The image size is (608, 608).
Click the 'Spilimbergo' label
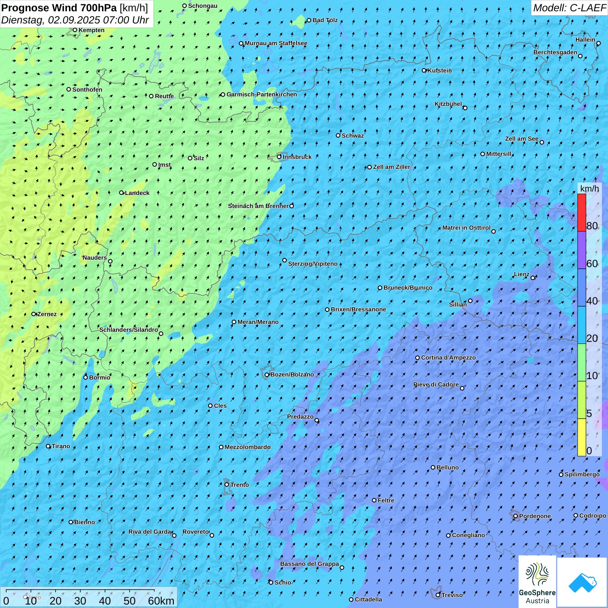click(x=582, y=475)
